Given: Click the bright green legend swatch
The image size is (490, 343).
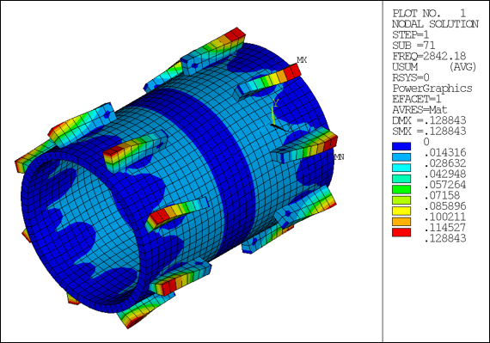Looking at the screenshot, I should click(401, 189).
